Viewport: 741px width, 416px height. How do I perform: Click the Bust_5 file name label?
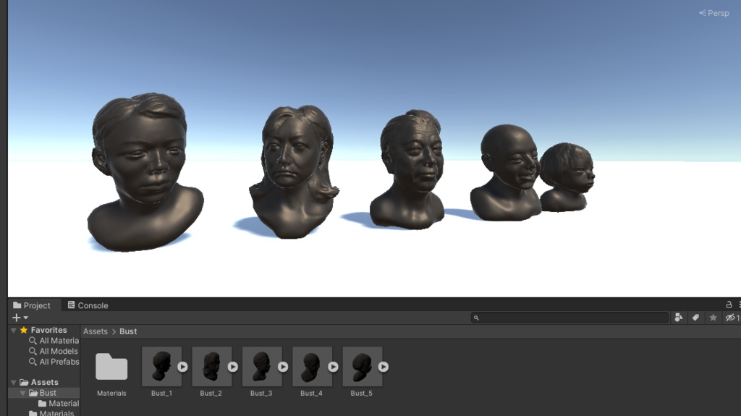pos(362,394)
